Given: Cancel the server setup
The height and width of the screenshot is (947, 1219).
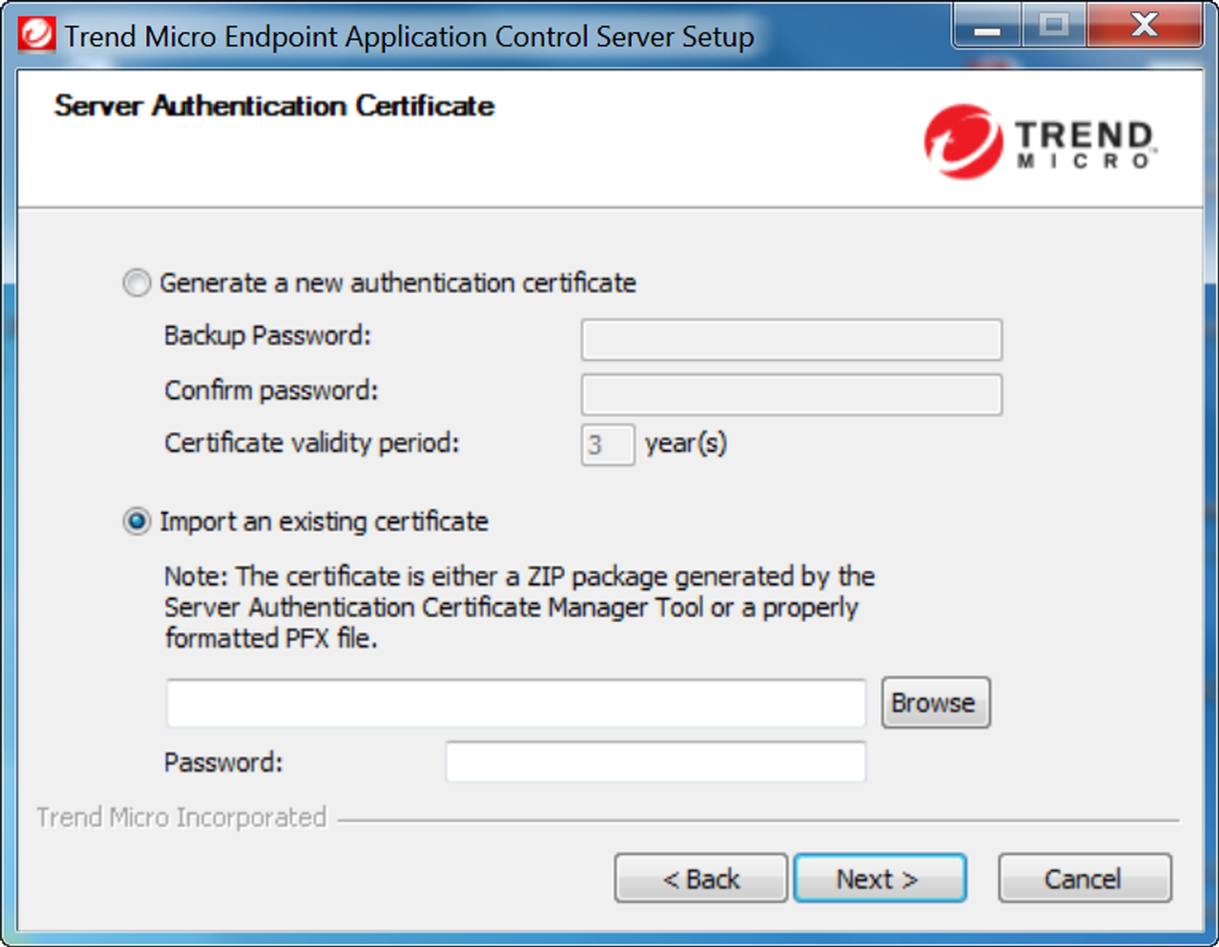Looking at the screenshot, I should coord(1084,879).
